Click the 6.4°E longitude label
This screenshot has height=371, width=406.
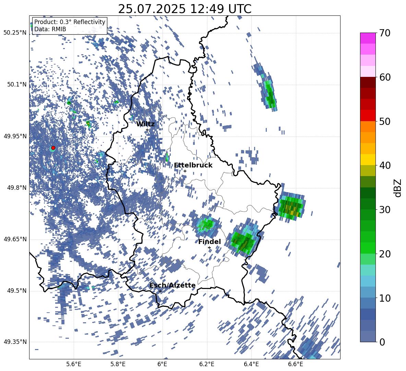click(x=251, y=364)
